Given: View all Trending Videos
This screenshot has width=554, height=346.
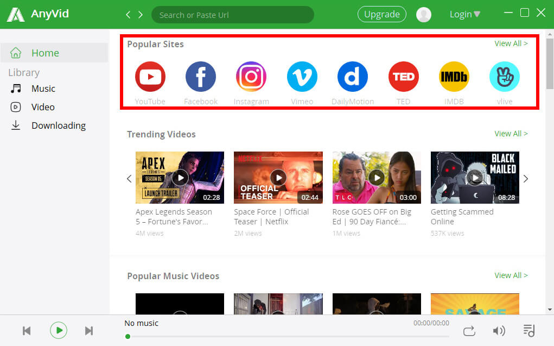Looking at the screenshot, I should click(x=511, y=134).
